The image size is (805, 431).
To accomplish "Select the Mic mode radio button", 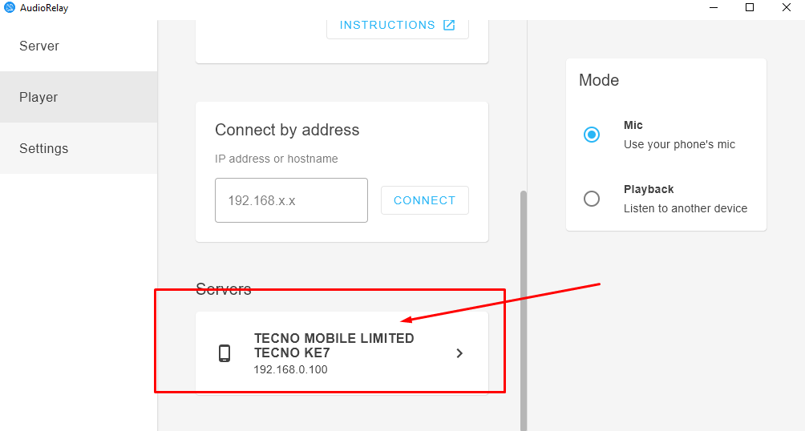I will (x=592, y=135).
